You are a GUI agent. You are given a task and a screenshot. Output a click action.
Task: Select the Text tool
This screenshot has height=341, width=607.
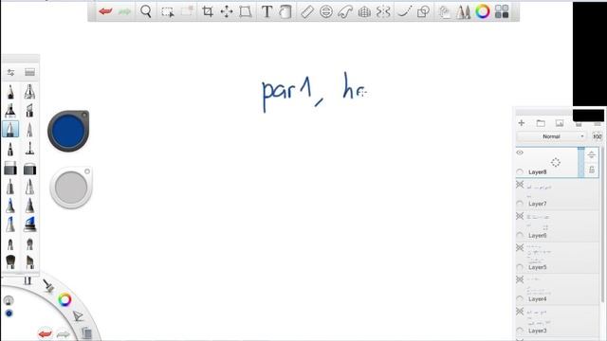tap(267, 11)
